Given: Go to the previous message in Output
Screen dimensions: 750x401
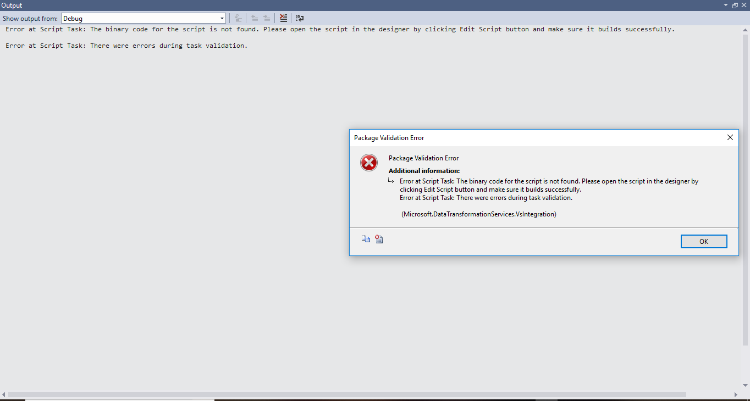Looking at the screenshot, I should [255, 19].
